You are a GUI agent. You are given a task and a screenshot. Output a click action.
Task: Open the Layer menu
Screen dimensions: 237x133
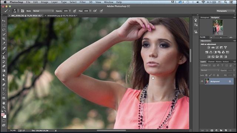[54, 2]
